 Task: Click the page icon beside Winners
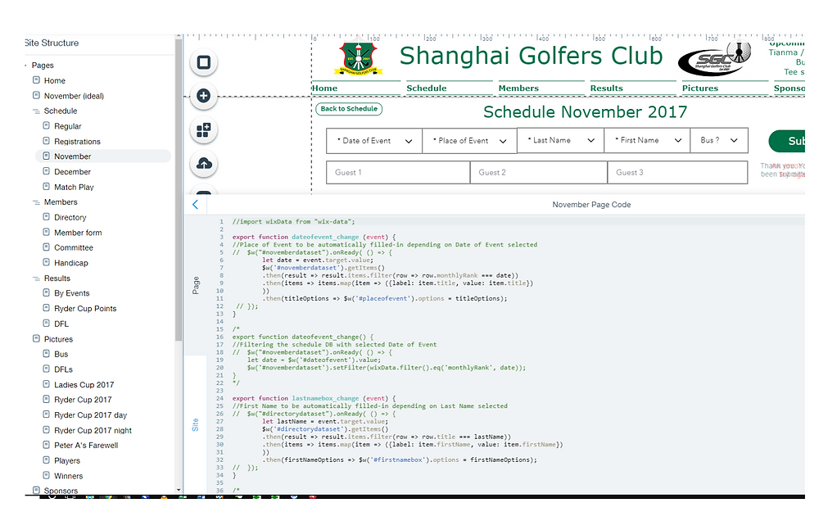[46, 475]
